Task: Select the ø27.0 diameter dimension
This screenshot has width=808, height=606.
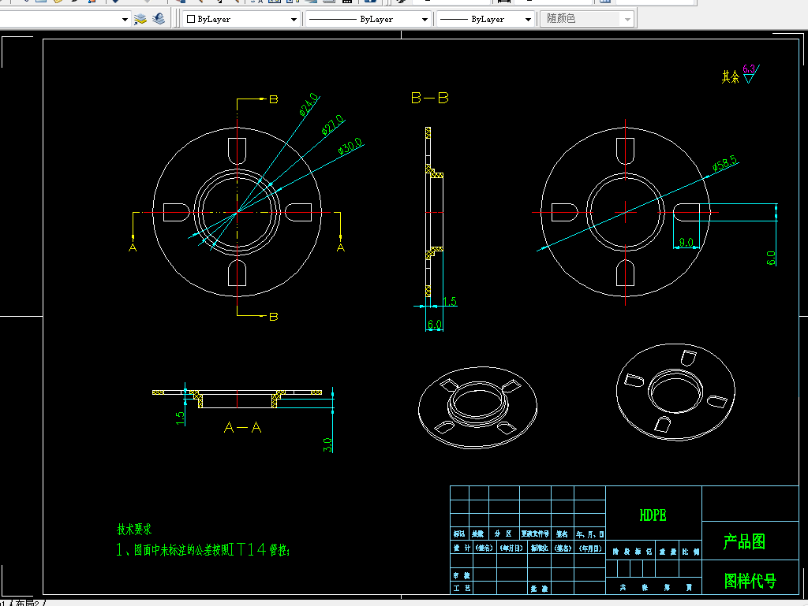Action: 332,125
